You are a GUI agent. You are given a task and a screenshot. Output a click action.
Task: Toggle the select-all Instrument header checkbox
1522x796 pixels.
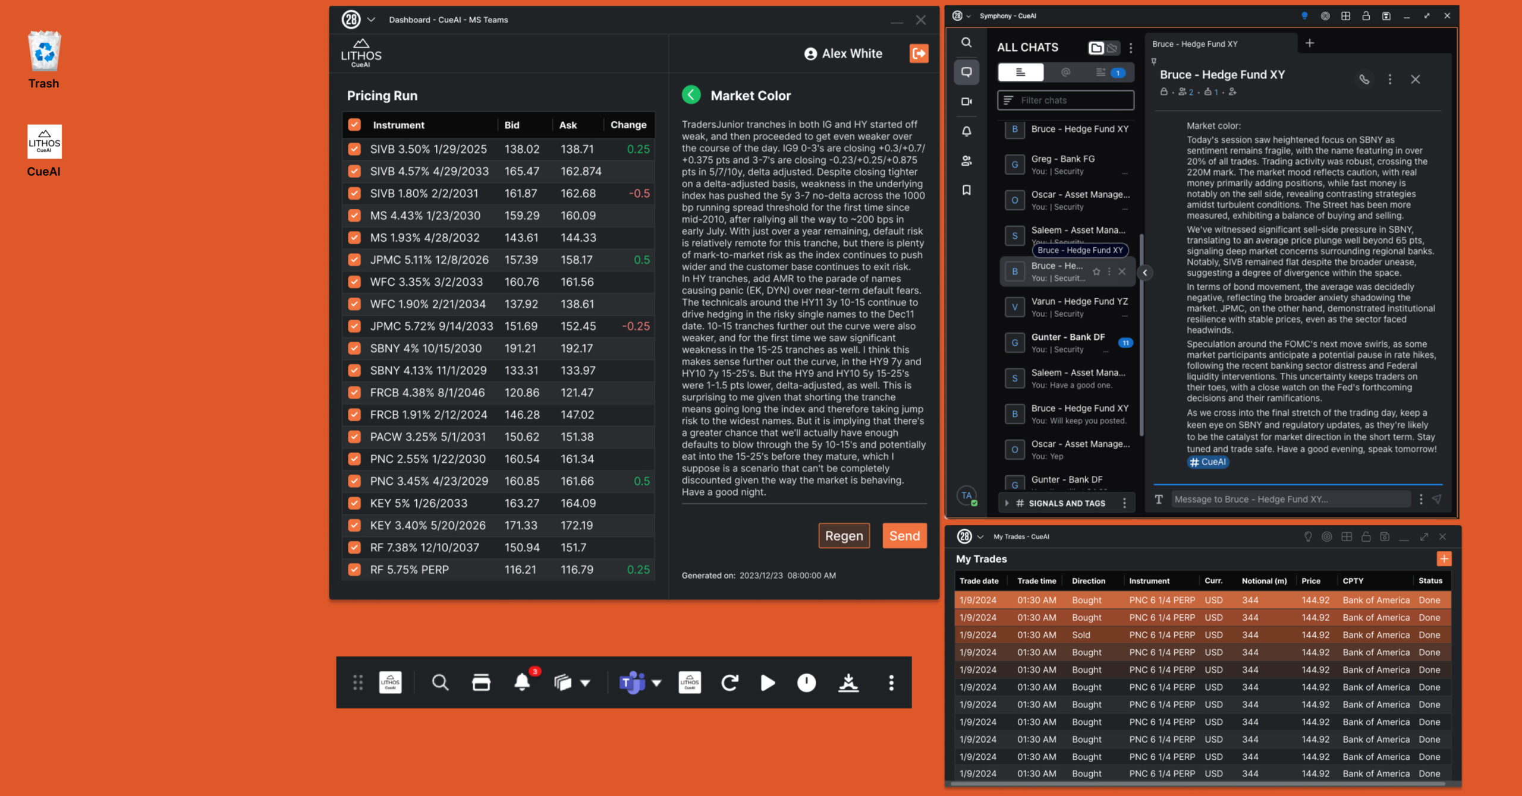354,125
